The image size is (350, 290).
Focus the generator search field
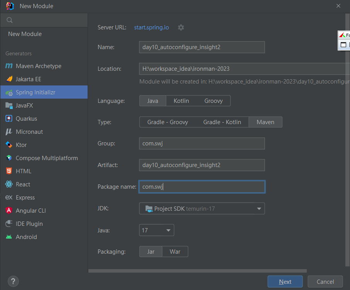[44, 20]
